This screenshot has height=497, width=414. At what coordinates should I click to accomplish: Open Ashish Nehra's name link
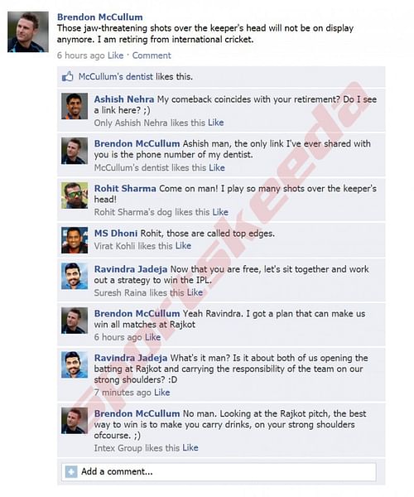[124, 99]
